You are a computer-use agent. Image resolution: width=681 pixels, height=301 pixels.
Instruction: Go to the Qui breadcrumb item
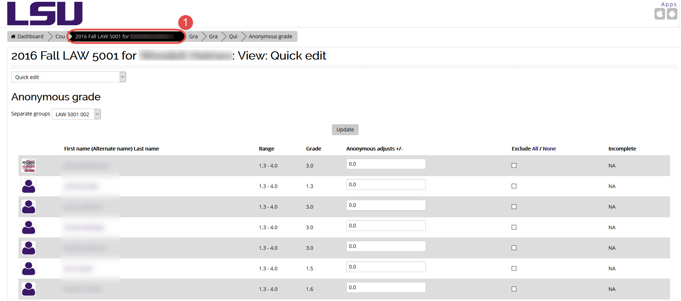pos(233,36)
